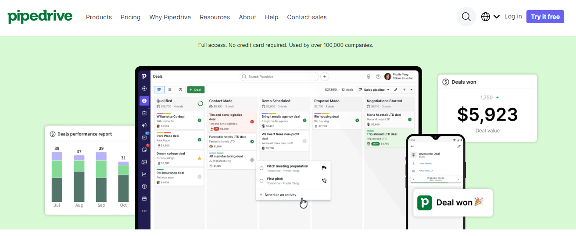Image resolution: width=576 pixels, height=236 pixels.
Task: Click the search magnifier icon in header
Action: (x=466, y=17)
